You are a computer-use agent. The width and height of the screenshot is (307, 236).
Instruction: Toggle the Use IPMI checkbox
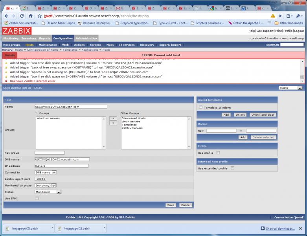[37, 198]
